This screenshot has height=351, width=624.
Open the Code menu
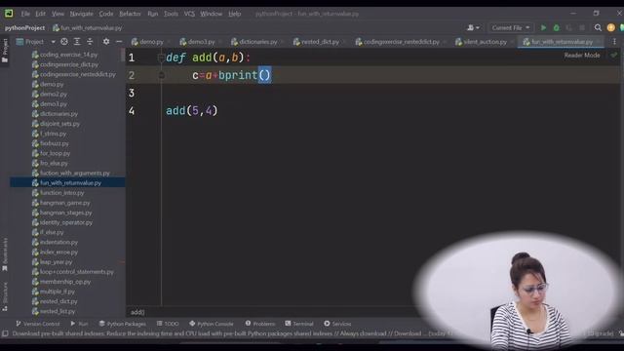point(106,14)
